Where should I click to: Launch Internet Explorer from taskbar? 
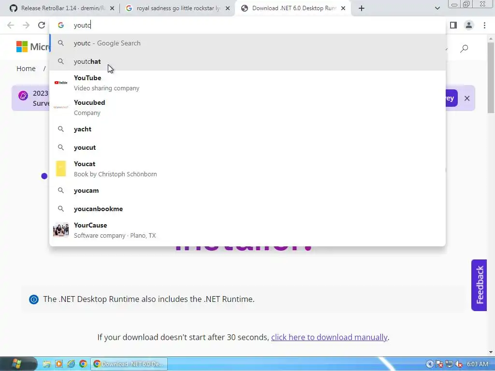[x=71, y=364]
